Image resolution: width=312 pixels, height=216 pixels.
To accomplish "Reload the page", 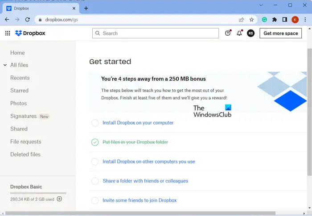I will click(28, 20).
